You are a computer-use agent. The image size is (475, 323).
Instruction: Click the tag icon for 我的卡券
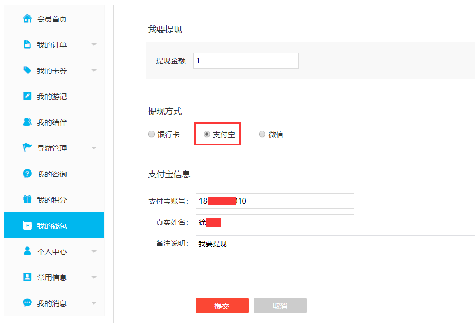(x=27, y=70)
